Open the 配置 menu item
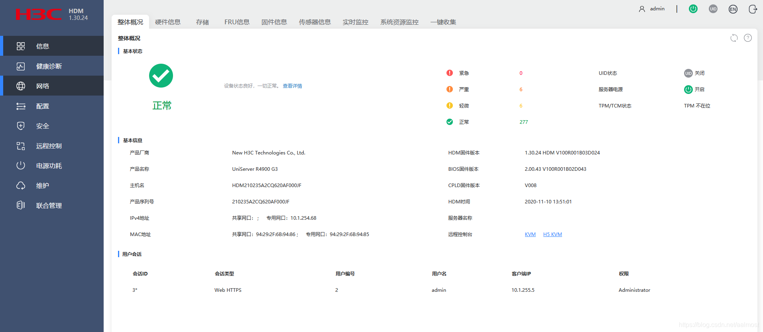This screenshot has width=763, height=332. click(52, 106)
